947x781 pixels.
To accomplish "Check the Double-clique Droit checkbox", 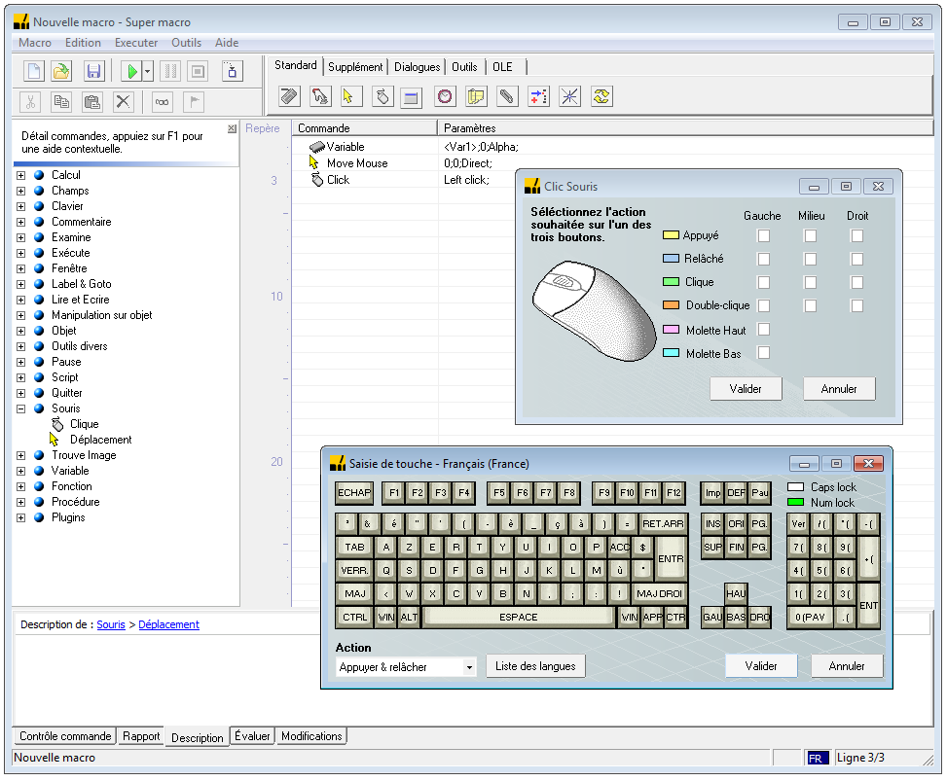I will [x=856, y=305].
